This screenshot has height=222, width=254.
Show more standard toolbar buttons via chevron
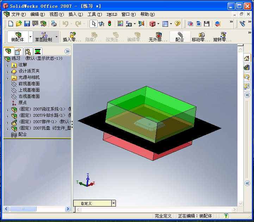(231, 21)
